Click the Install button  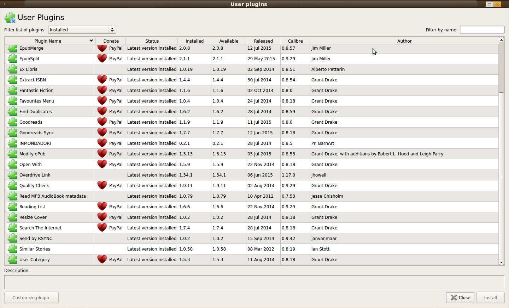click(x=490, y=297)
